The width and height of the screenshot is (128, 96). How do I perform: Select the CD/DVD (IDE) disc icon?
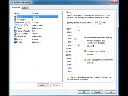tap(15, 25)
